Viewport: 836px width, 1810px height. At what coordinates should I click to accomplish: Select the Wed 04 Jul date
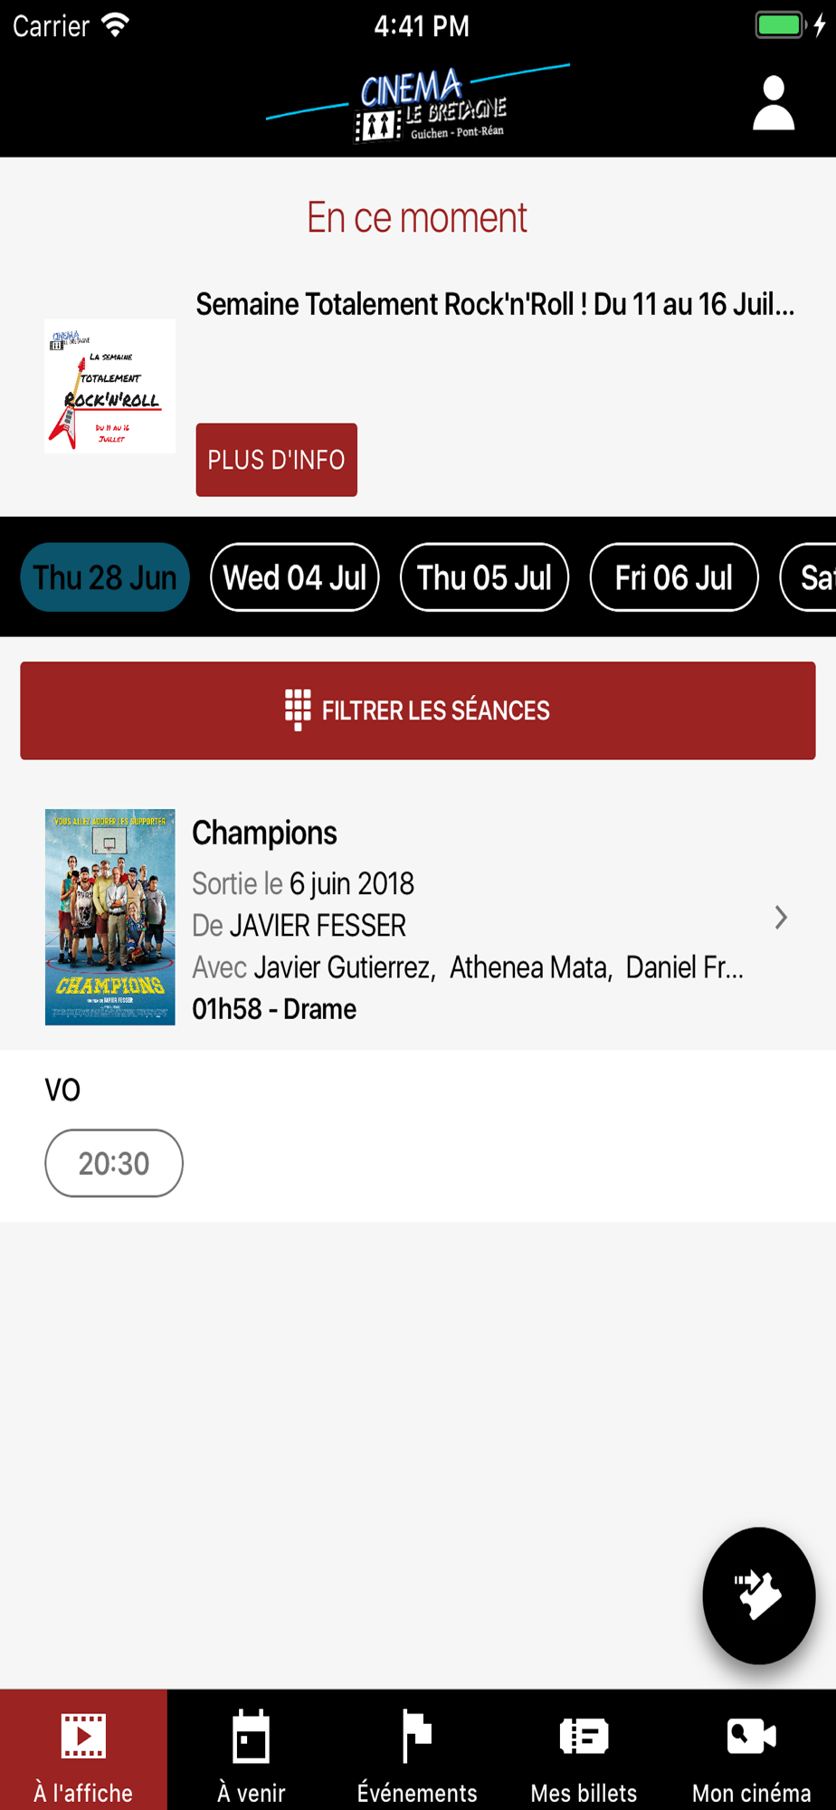[295, 577]
